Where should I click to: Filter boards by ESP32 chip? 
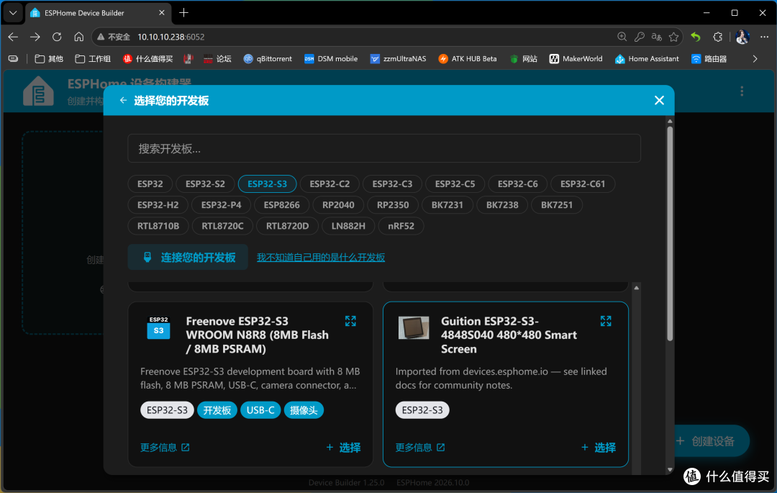(x=150, y=184)
